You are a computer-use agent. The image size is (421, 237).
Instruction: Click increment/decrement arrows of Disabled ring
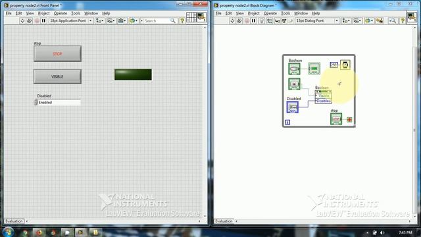pos(36,103)
